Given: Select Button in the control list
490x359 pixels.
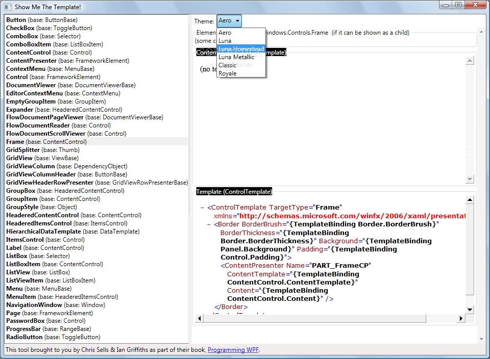Looking at the screenshot, I should [x=97, y=20].
